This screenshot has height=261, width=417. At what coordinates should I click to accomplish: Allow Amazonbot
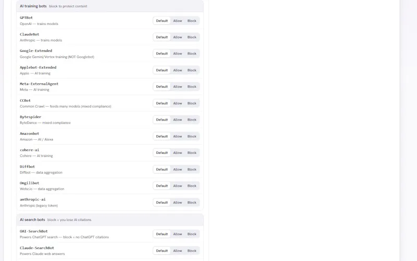(x=178, y=136)
